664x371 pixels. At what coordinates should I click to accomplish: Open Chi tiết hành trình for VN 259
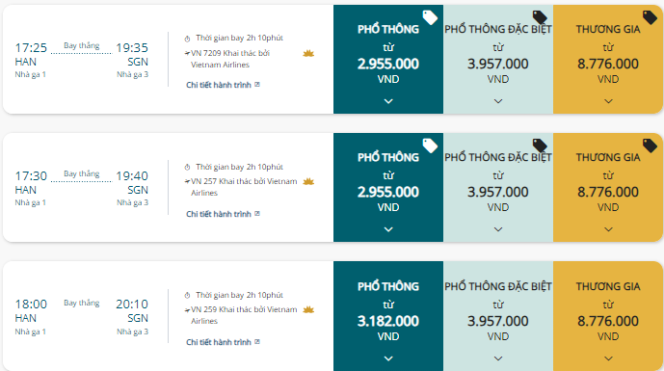click(x=219, y=342)
